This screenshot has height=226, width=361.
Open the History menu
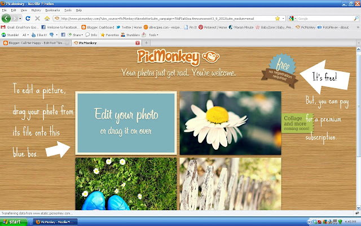tap(36, 10)
